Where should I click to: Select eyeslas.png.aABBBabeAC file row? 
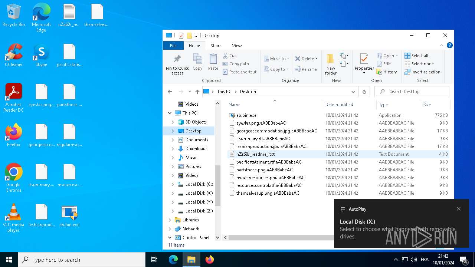(338, 123)
